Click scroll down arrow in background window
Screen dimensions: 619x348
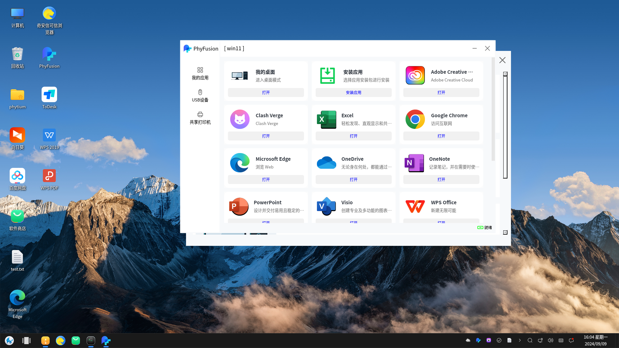tap(505, 232)
